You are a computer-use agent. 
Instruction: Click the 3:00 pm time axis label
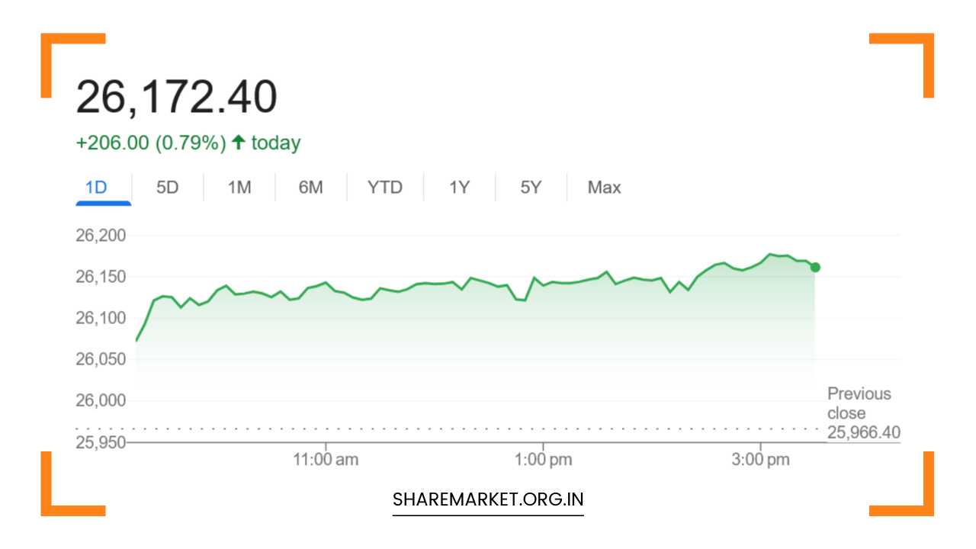(x=760, y=460)
